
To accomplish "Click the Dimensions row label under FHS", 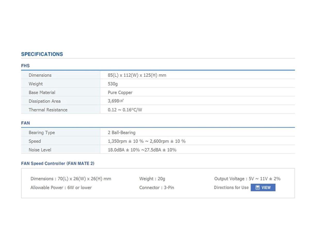I will [x=40, y=75].
